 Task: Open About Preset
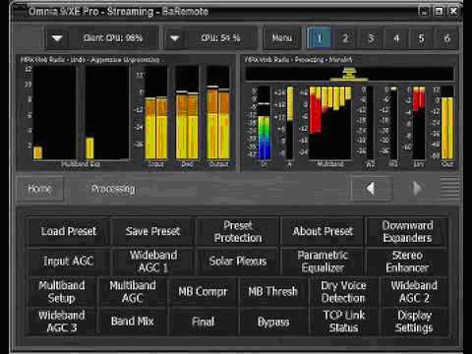tap(323, 231)
